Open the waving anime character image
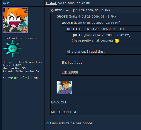The height and width of the screenshot is (130, 141). (64, 87)
